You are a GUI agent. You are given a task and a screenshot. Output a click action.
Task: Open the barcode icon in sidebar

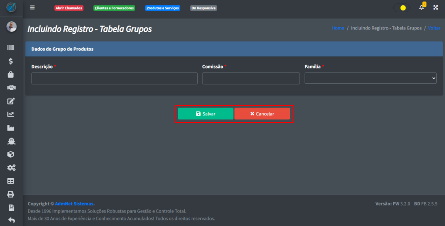11,48
